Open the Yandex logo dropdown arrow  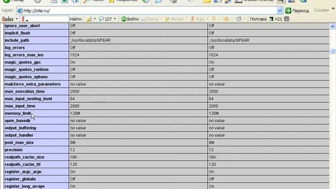pos(17,19)
